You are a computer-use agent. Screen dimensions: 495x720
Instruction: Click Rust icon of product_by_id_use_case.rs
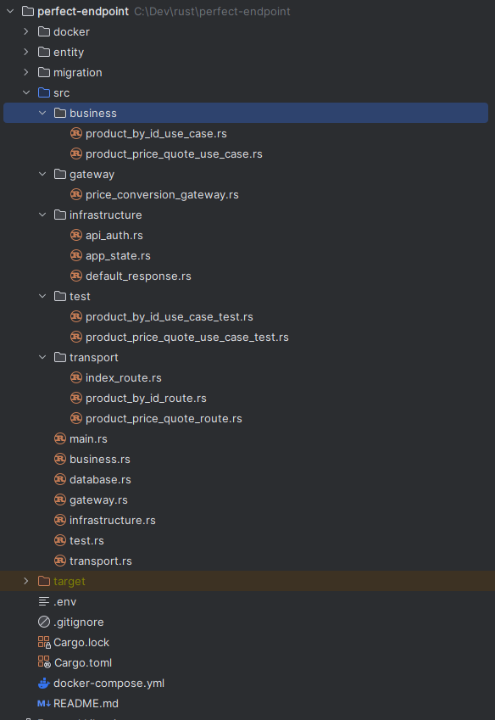pyautogui.click(x=76, y=133)
